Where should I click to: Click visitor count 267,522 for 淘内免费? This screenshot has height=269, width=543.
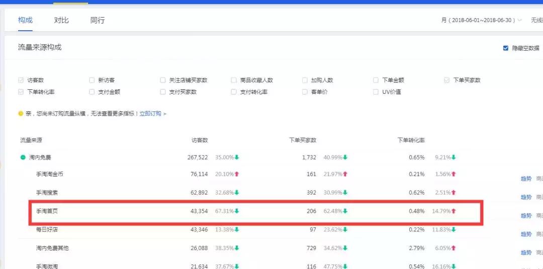click(x=198, y=157)
